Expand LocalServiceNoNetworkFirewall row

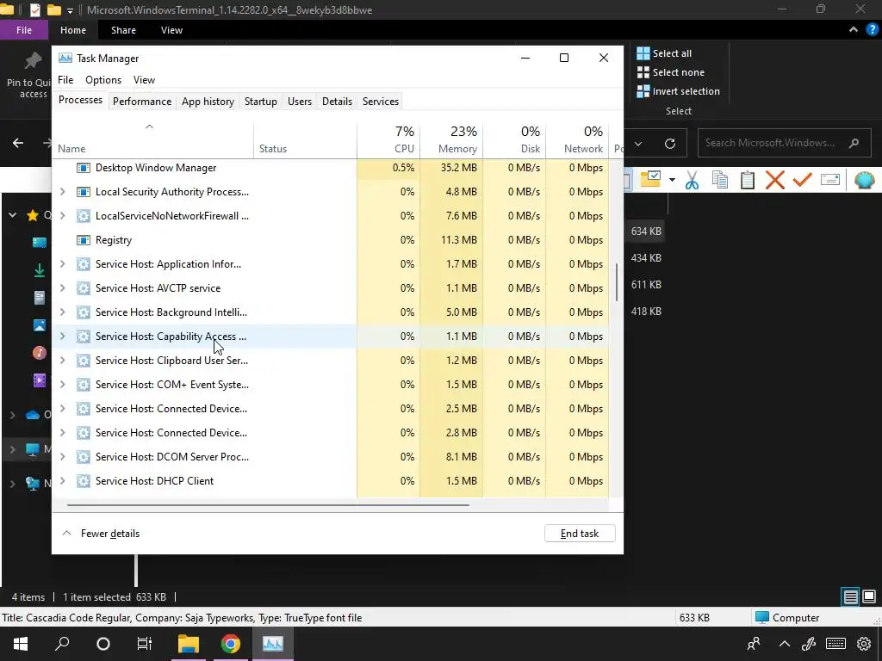click(62, 216)
